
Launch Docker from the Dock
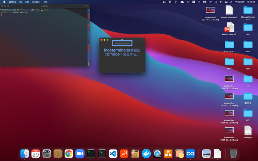(146, 154)
